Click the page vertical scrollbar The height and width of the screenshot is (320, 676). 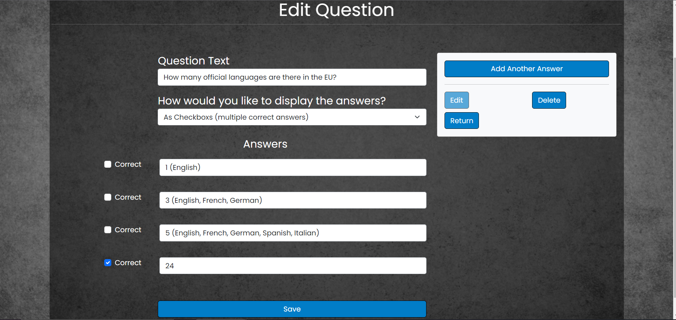tap(674, 177)
